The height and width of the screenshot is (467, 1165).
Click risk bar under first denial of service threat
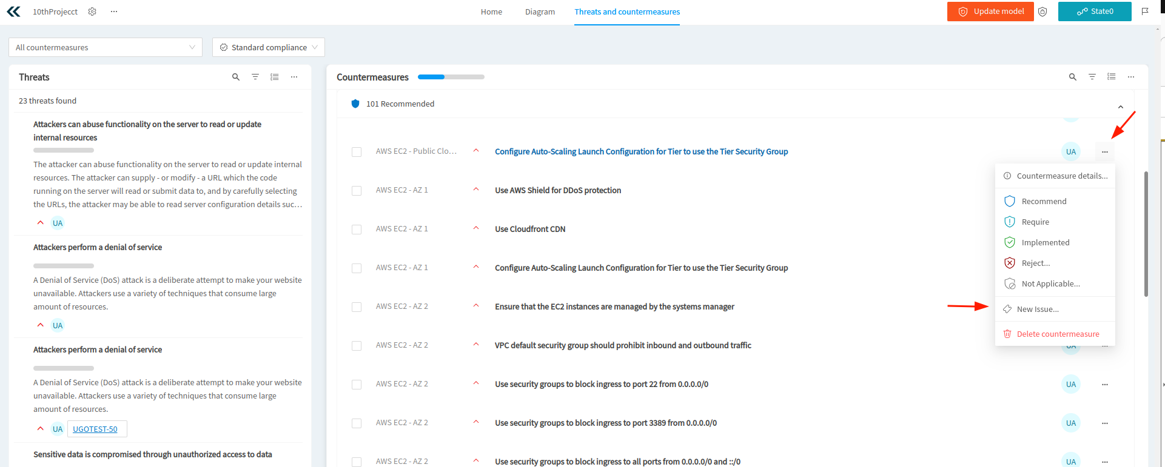[64, 266]
